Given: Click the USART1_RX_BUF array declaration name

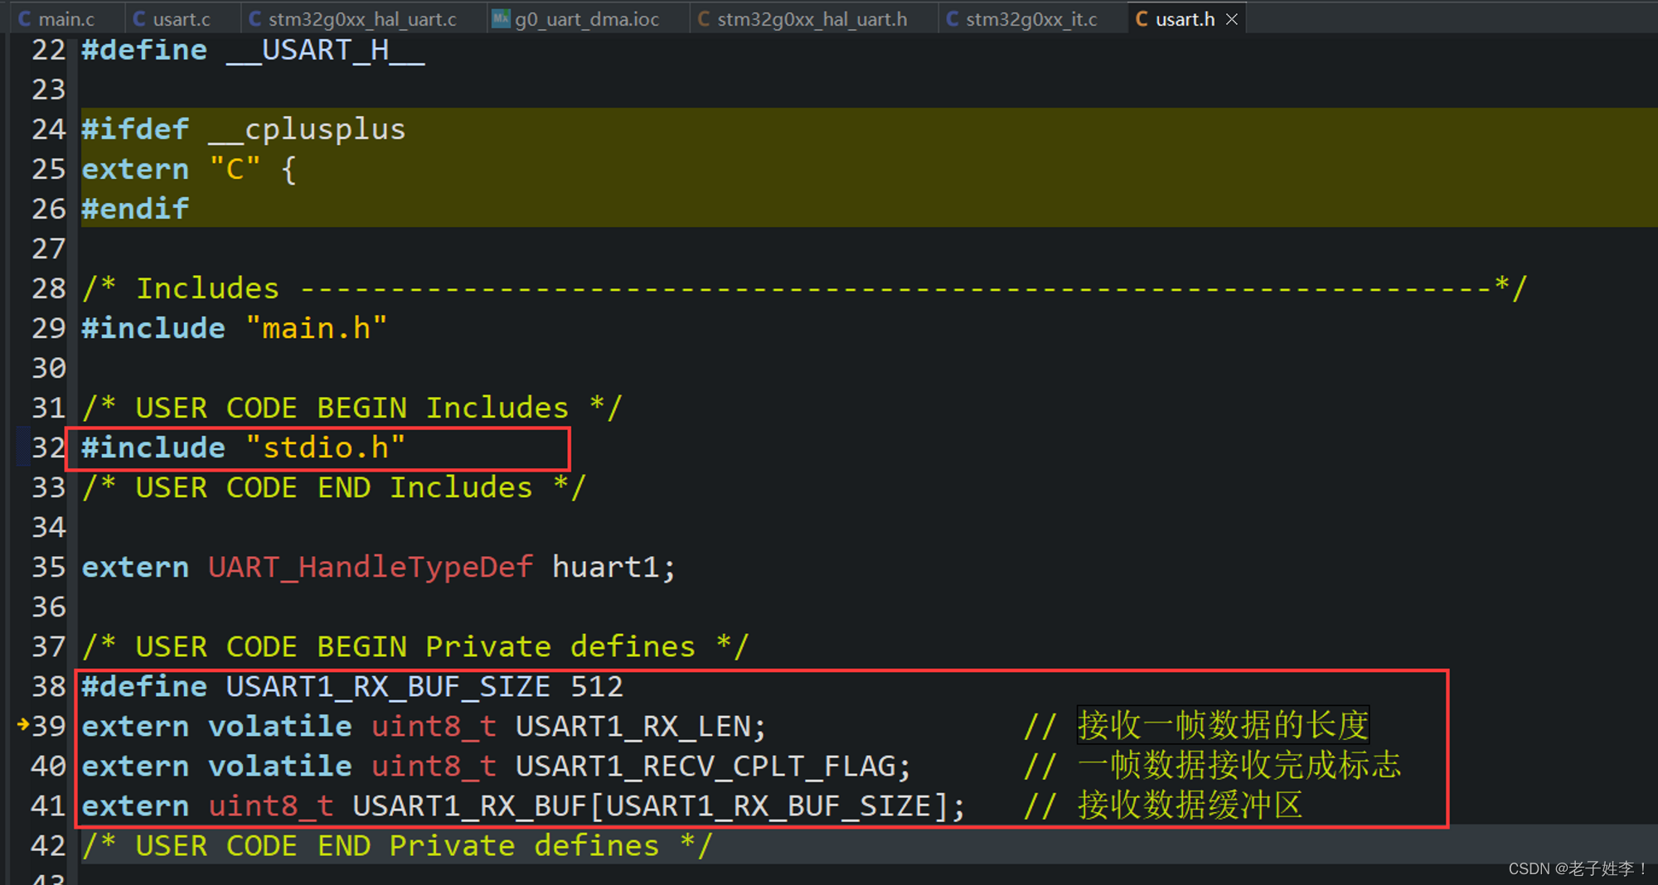Looking at the screenshot, I should tap(469, 805).
